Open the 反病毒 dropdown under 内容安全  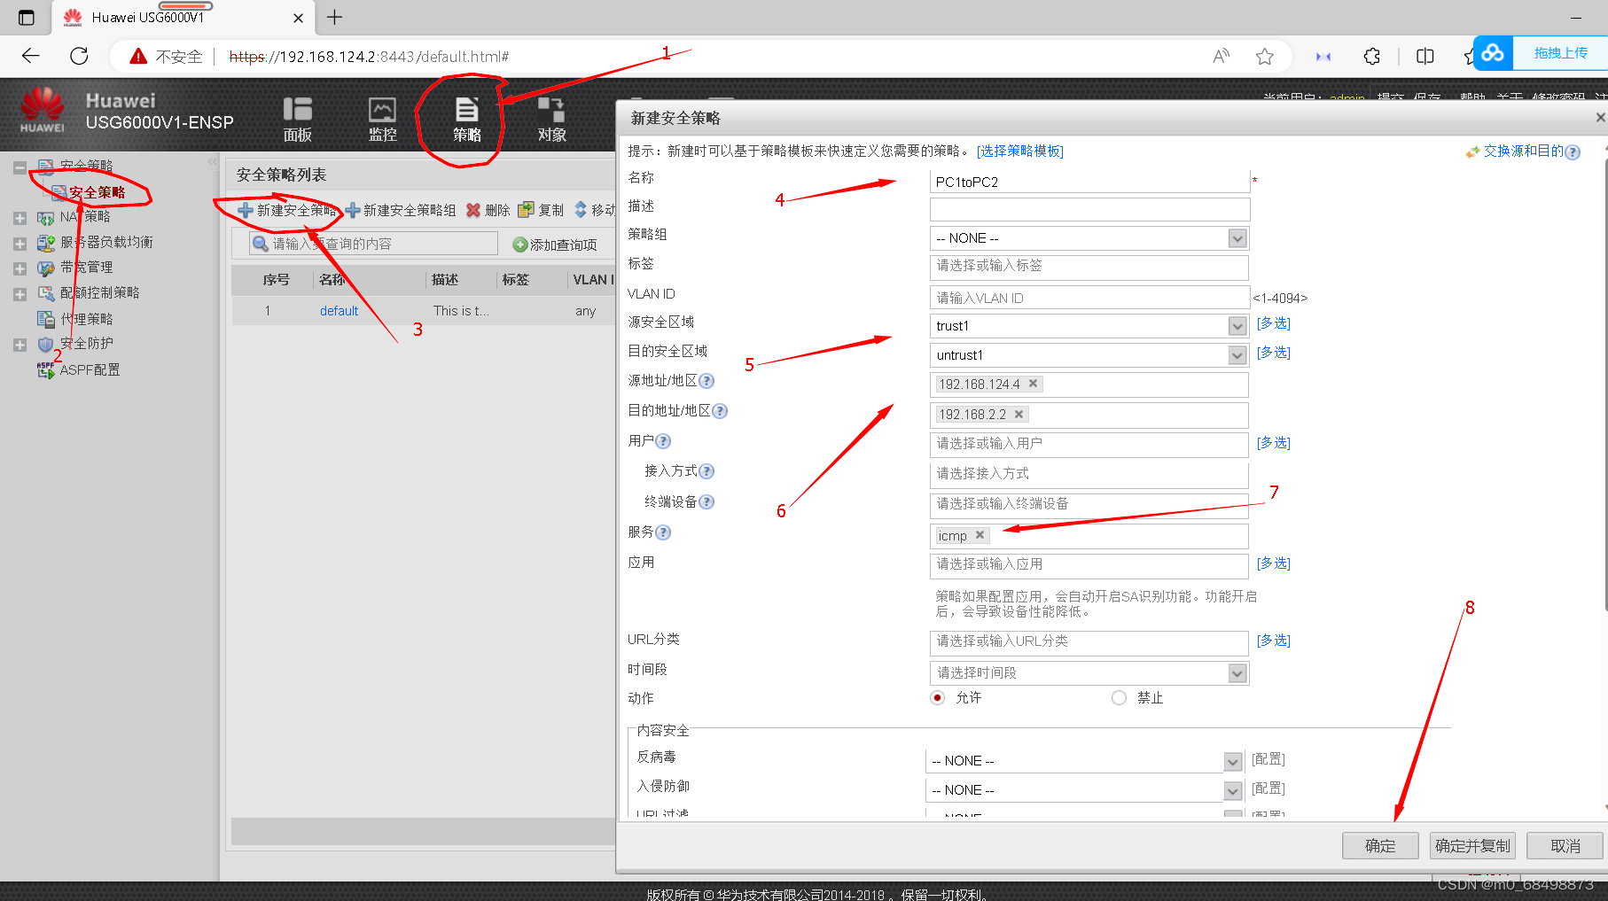[x=1232, y=760]
